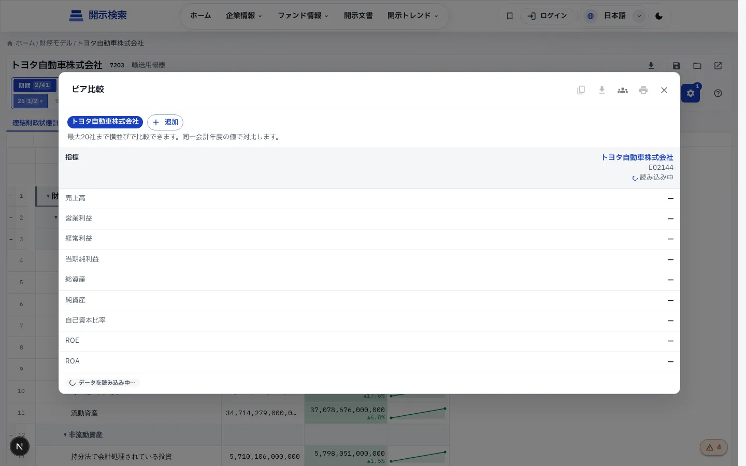Click the データを読み込み中 loading indicator
The width and height of the screenshot is (746, 466).
click(x=104, y=383)
